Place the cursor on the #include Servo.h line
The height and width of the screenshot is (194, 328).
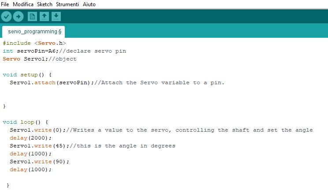34,43
